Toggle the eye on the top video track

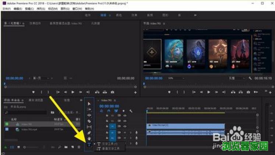tap(125, 115)
